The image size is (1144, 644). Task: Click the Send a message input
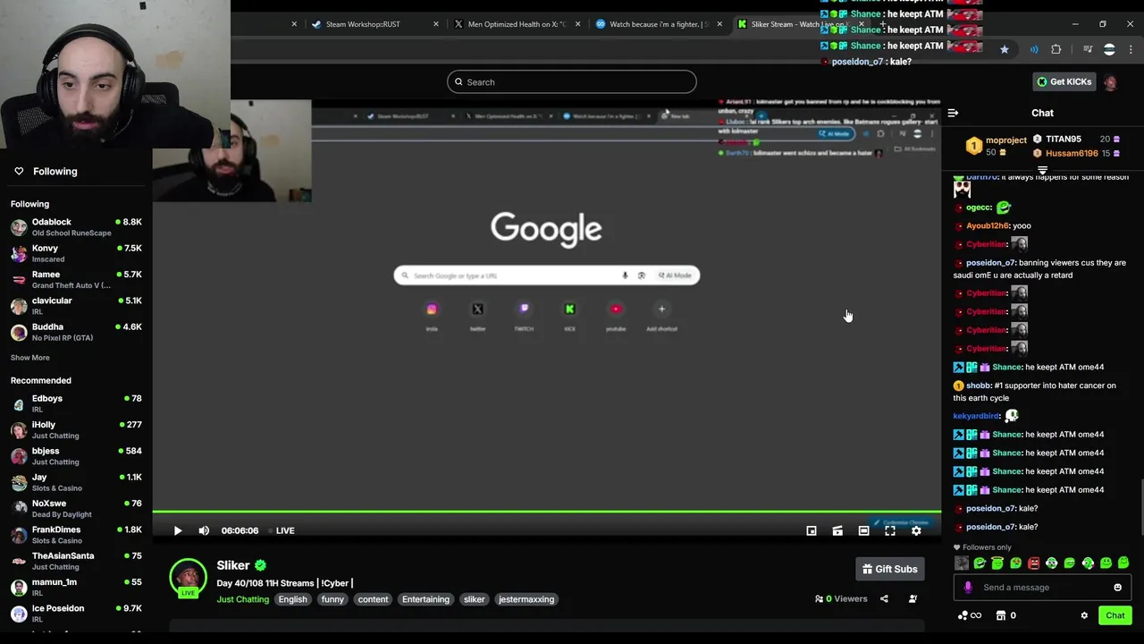click(1042, 588)
